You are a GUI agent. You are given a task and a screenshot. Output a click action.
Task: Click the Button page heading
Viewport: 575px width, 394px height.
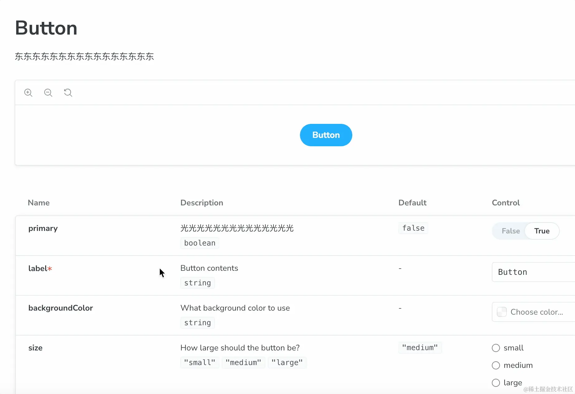[x=46, y=28]
